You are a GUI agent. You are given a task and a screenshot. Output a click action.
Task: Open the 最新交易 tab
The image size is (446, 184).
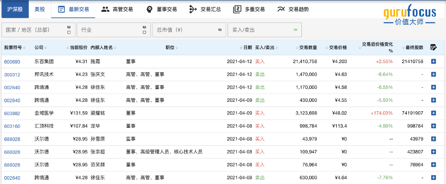(x=73, y=10)
